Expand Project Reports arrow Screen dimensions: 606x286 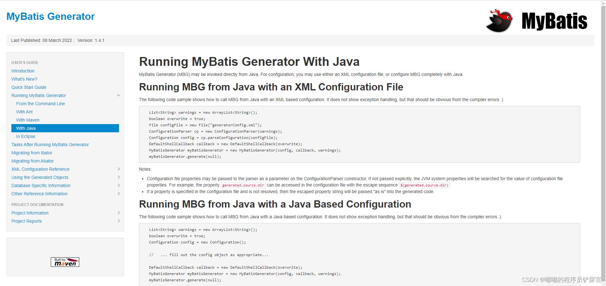tap(119, 221)
